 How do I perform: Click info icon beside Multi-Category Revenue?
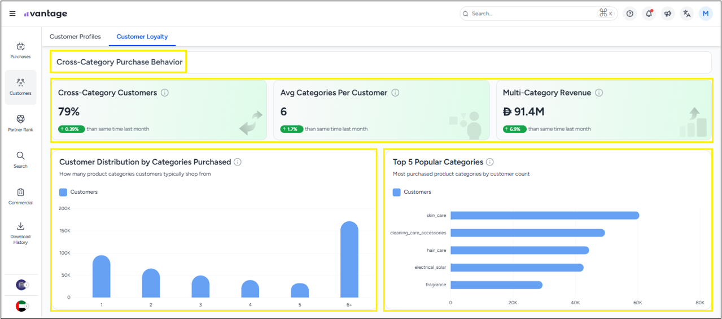pyautogui.click(x=599, y=93)
